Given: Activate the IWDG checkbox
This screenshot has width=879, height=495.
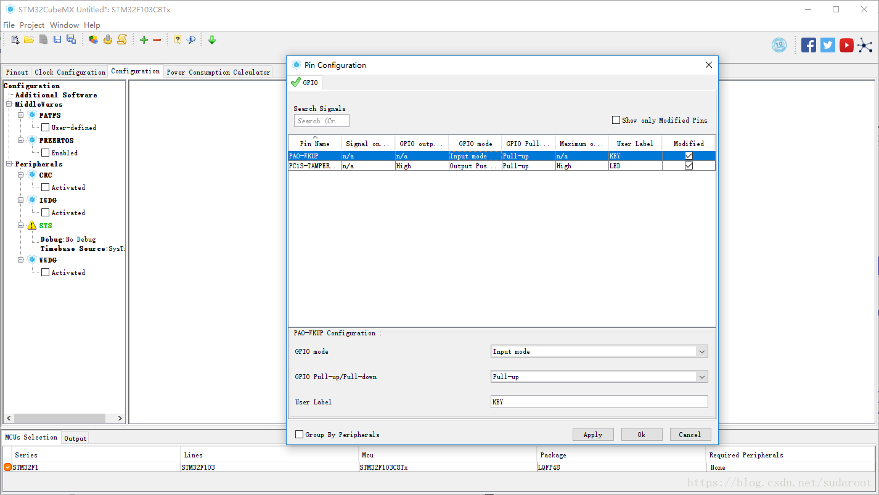Looking at the screenshot, I should 45,213.
